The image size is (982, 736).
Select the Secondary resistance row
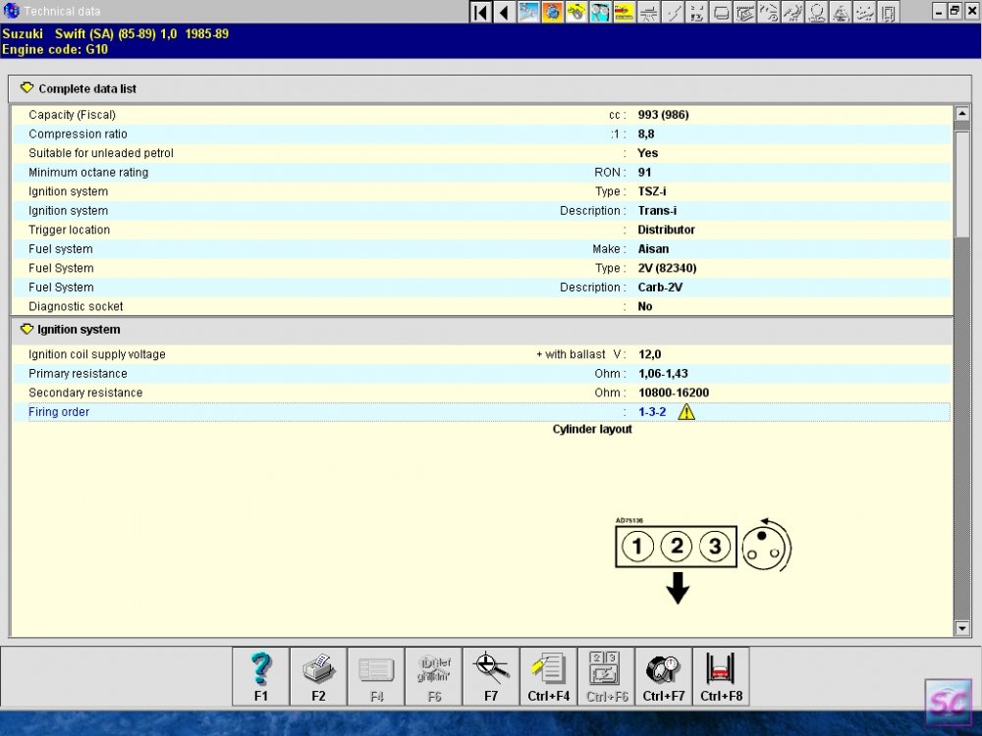coord(481,393)
